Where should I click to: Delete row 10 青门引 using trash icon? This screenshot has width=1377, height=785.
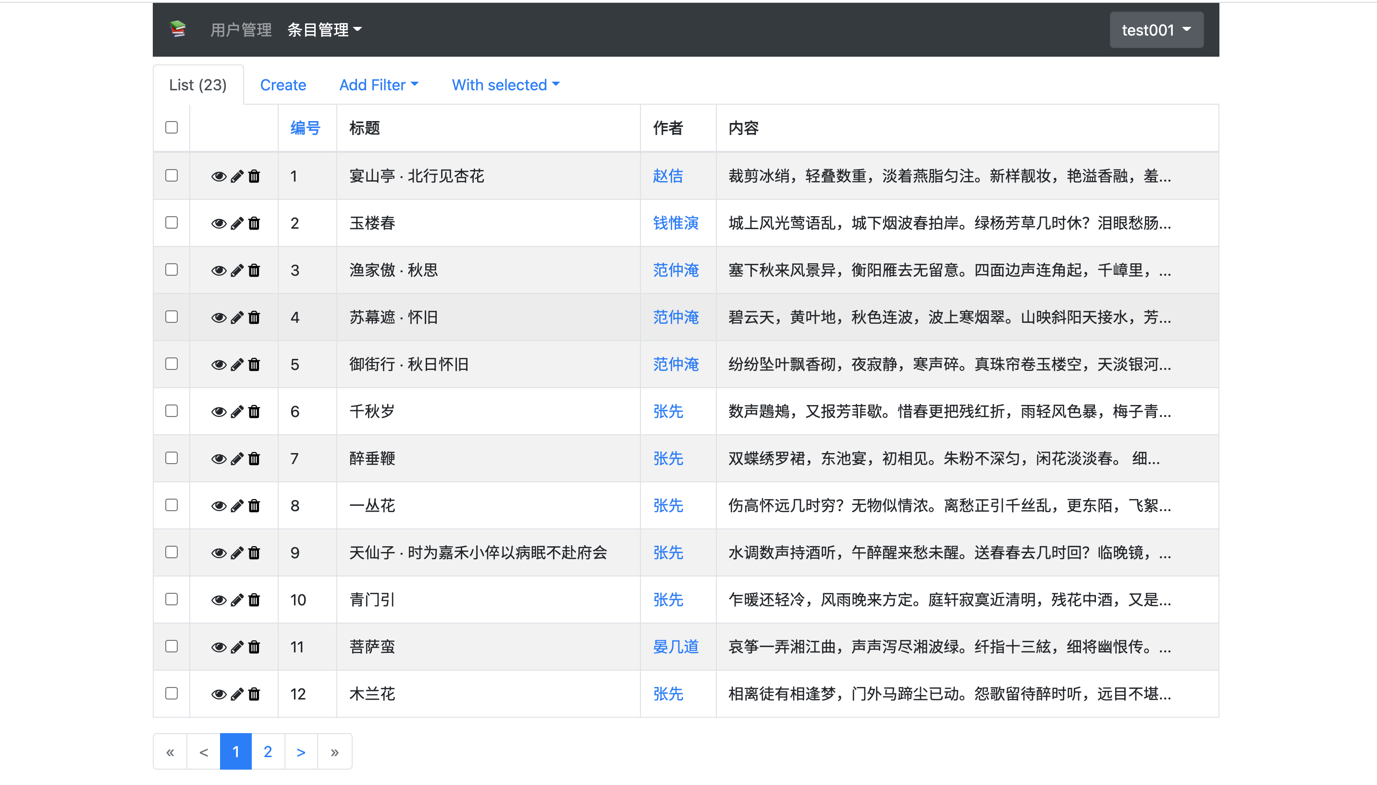point(254,600)
